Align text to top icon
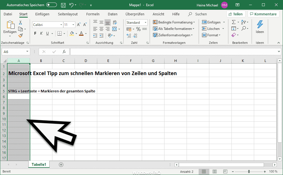 pos(95,22)
